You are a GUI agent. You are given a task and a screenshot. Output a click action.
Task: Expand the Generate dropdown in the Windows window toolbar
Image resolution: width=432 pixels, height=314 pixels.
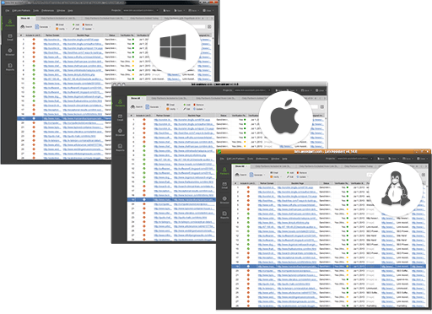(50, 27)
